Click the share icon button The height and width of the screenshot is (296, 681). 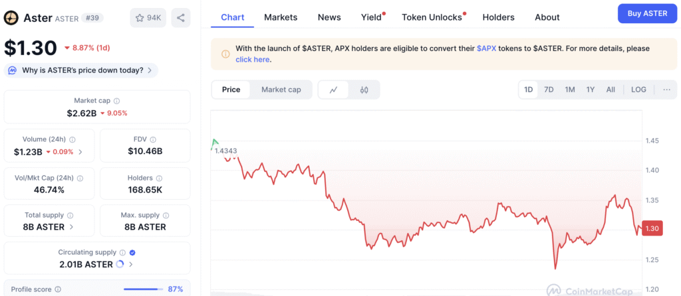point(181,18)
